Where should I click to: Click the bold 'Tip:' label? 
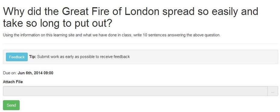33,57
